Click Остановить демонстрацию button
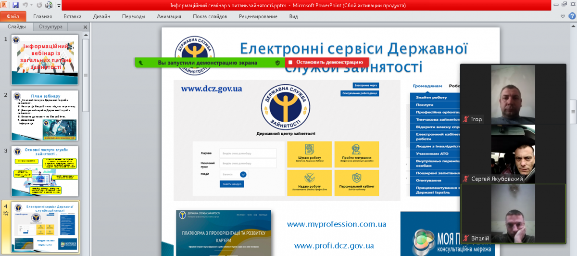577x256 pixels. pyautogui.click(x=327, y=62)
